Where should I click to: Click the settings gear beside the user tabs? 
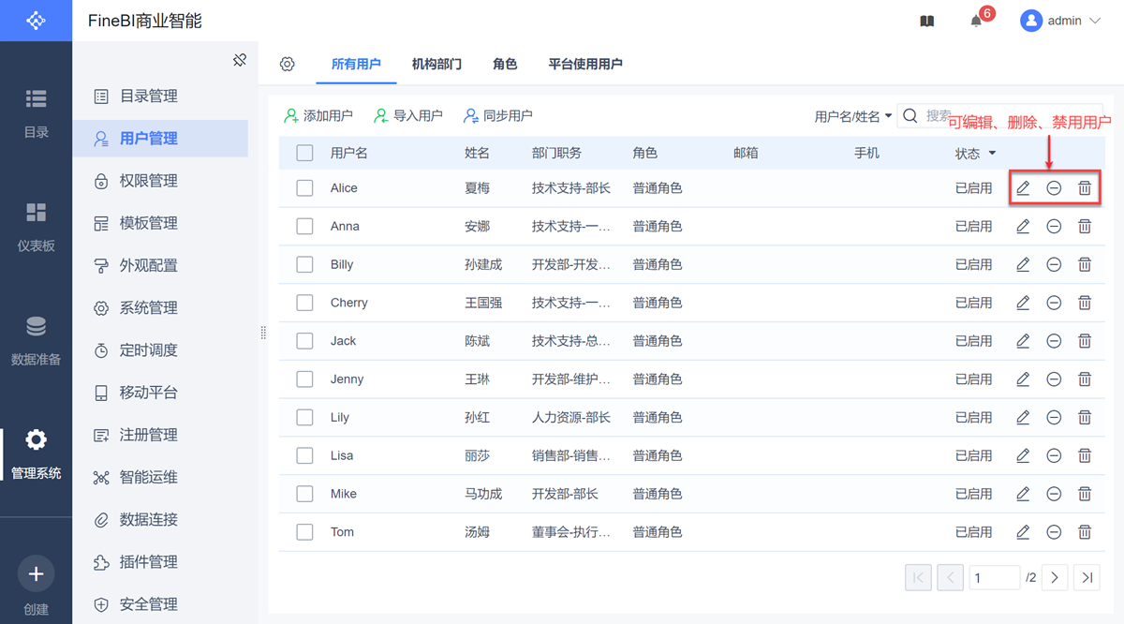click(288, 65)
